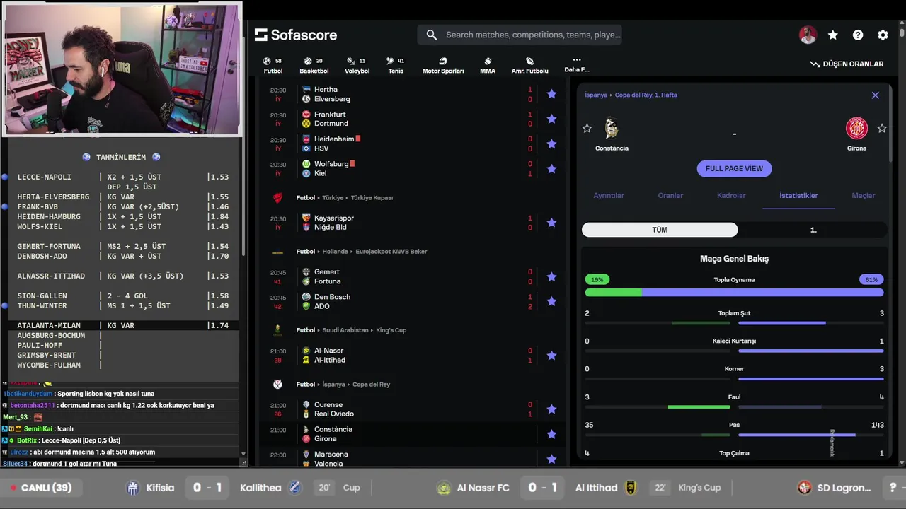The image size is (906, 509).
Task: Select the Amr. Futbolu category
Action: [x=529, y=66]
